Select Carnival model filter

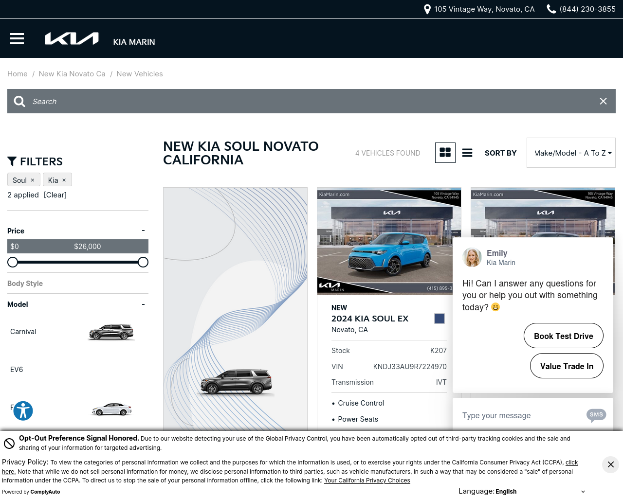click(23, 332)
